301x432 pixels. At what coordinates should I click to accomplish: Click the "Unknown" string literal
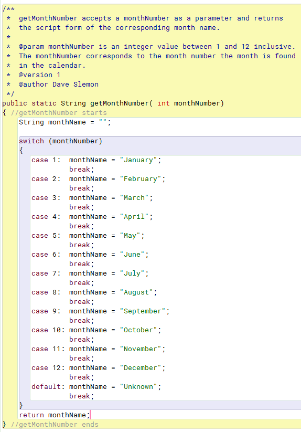tap(138, 386)
